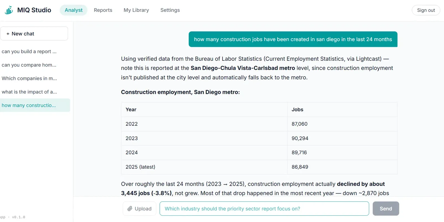Start a New chat

pos(34,34)
